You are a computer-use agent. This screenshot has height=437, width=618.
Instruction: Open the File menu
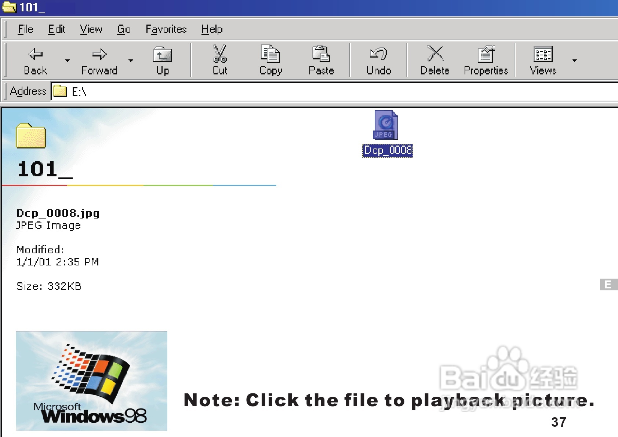coord(25,29)
